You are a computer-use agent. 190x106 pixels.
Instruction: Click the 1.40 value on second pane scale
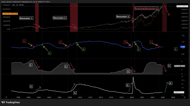coord(183,36)
